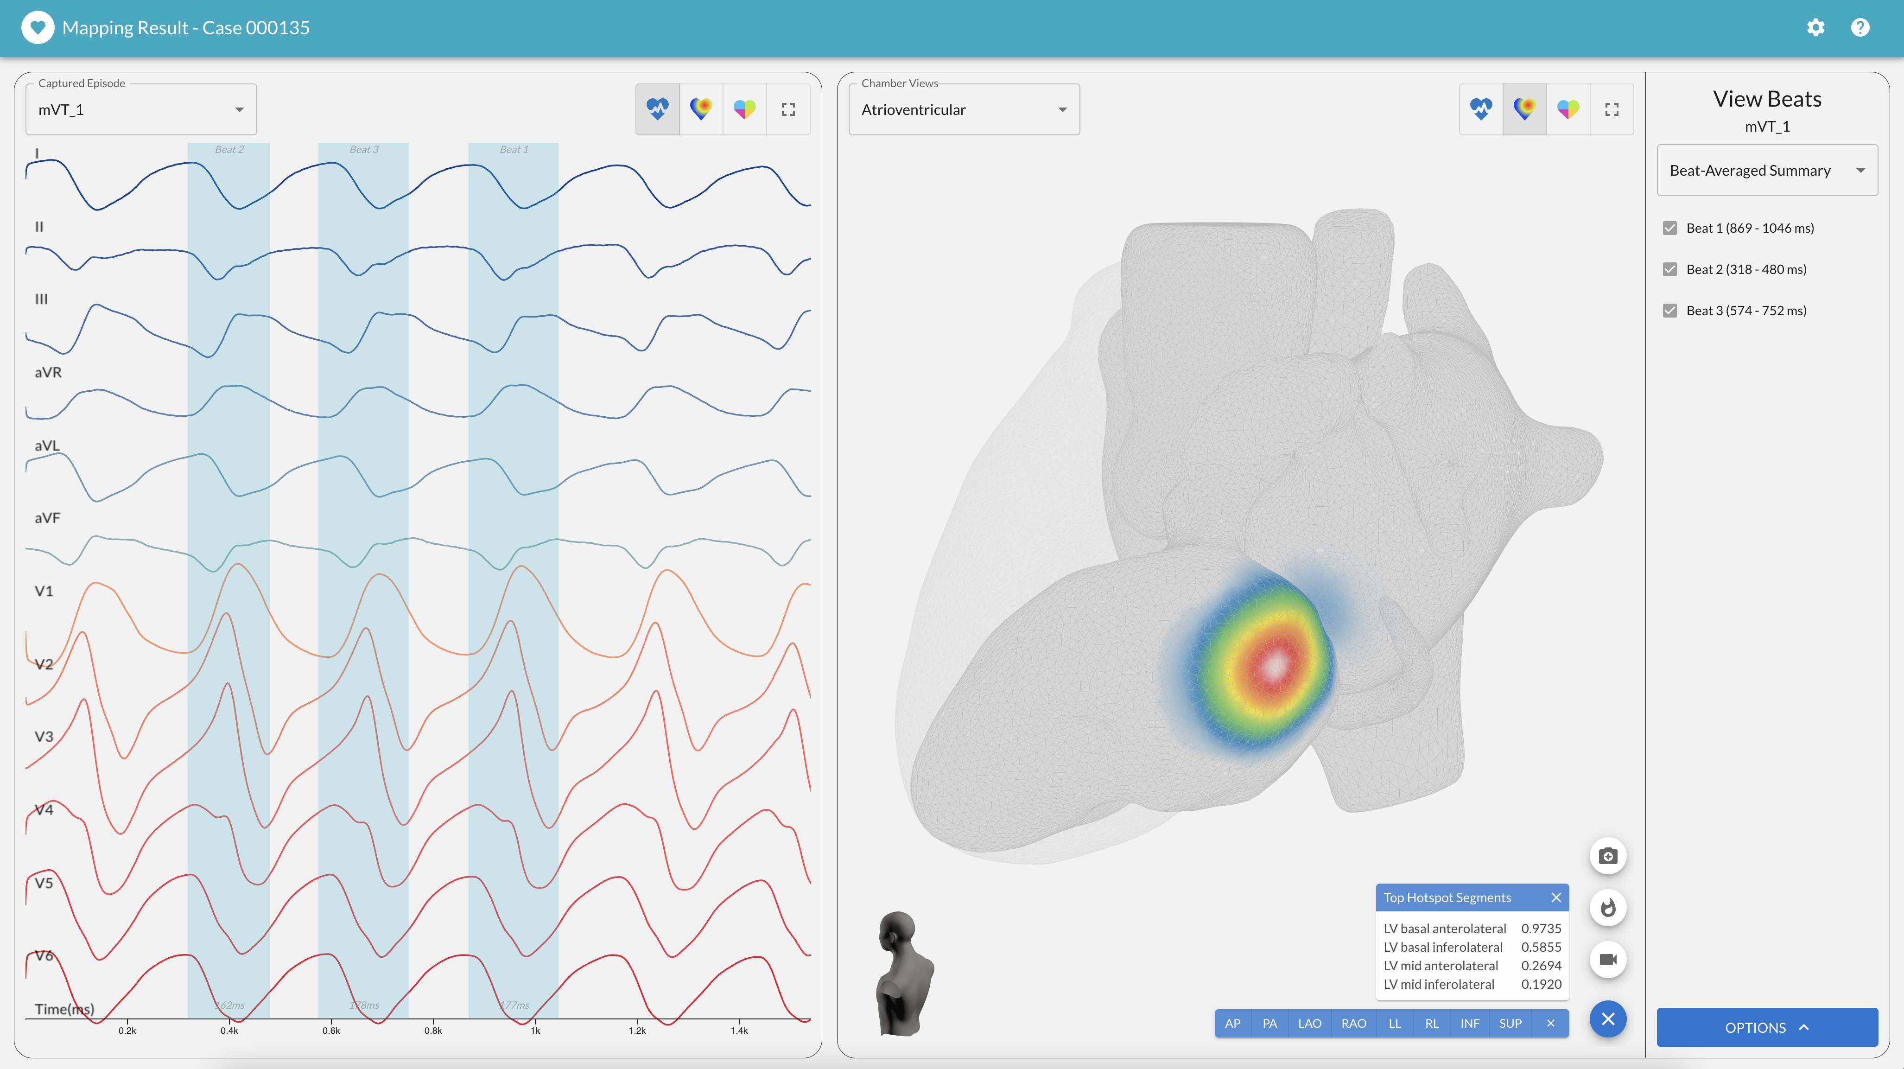Close the Top Hotspot Segments panel

click(x=1556, y=897)
